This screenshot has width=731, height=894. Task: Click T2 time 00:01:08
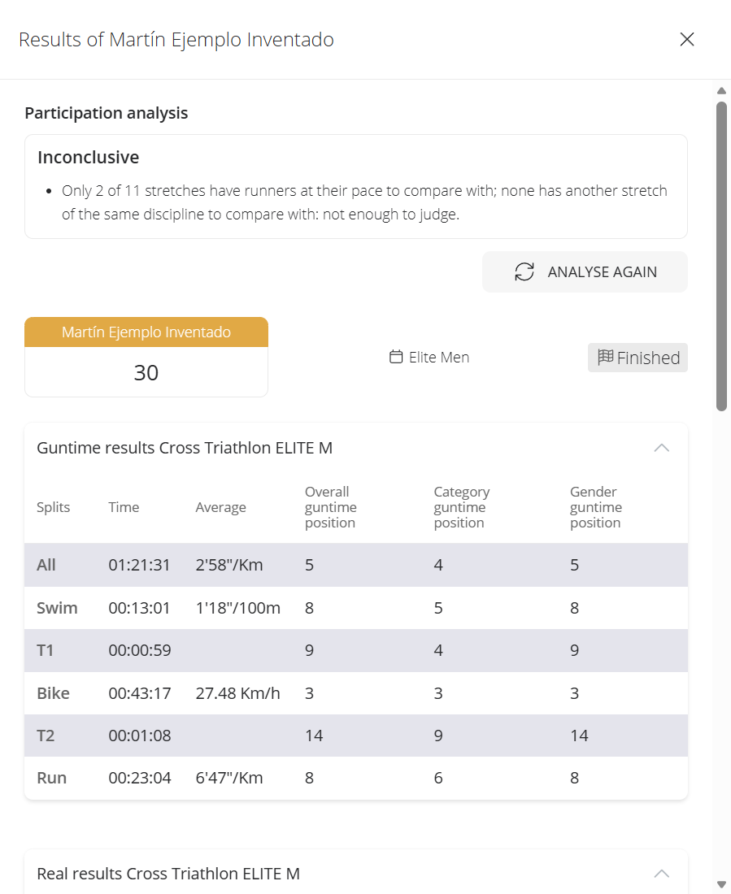point(140,736)
